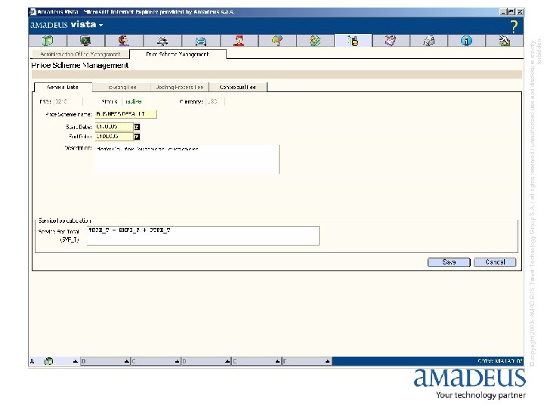Viewport: 544px width, 408px height.
Task: Click the Currency field
Action: coord(215,102)
